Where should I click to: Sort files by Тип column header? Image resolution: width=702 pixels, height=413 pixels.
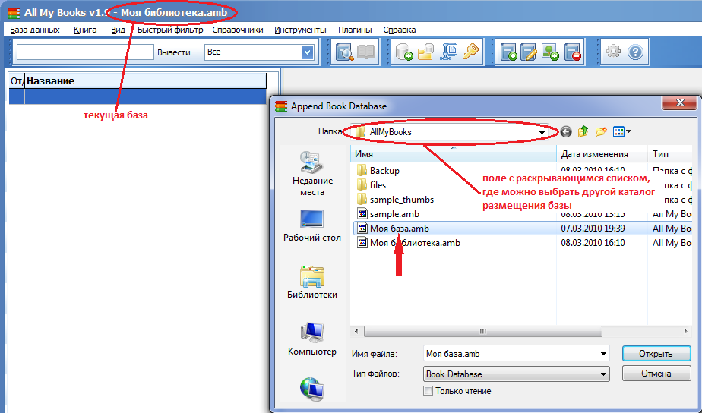pyautogui.click(x=670, y=154)
